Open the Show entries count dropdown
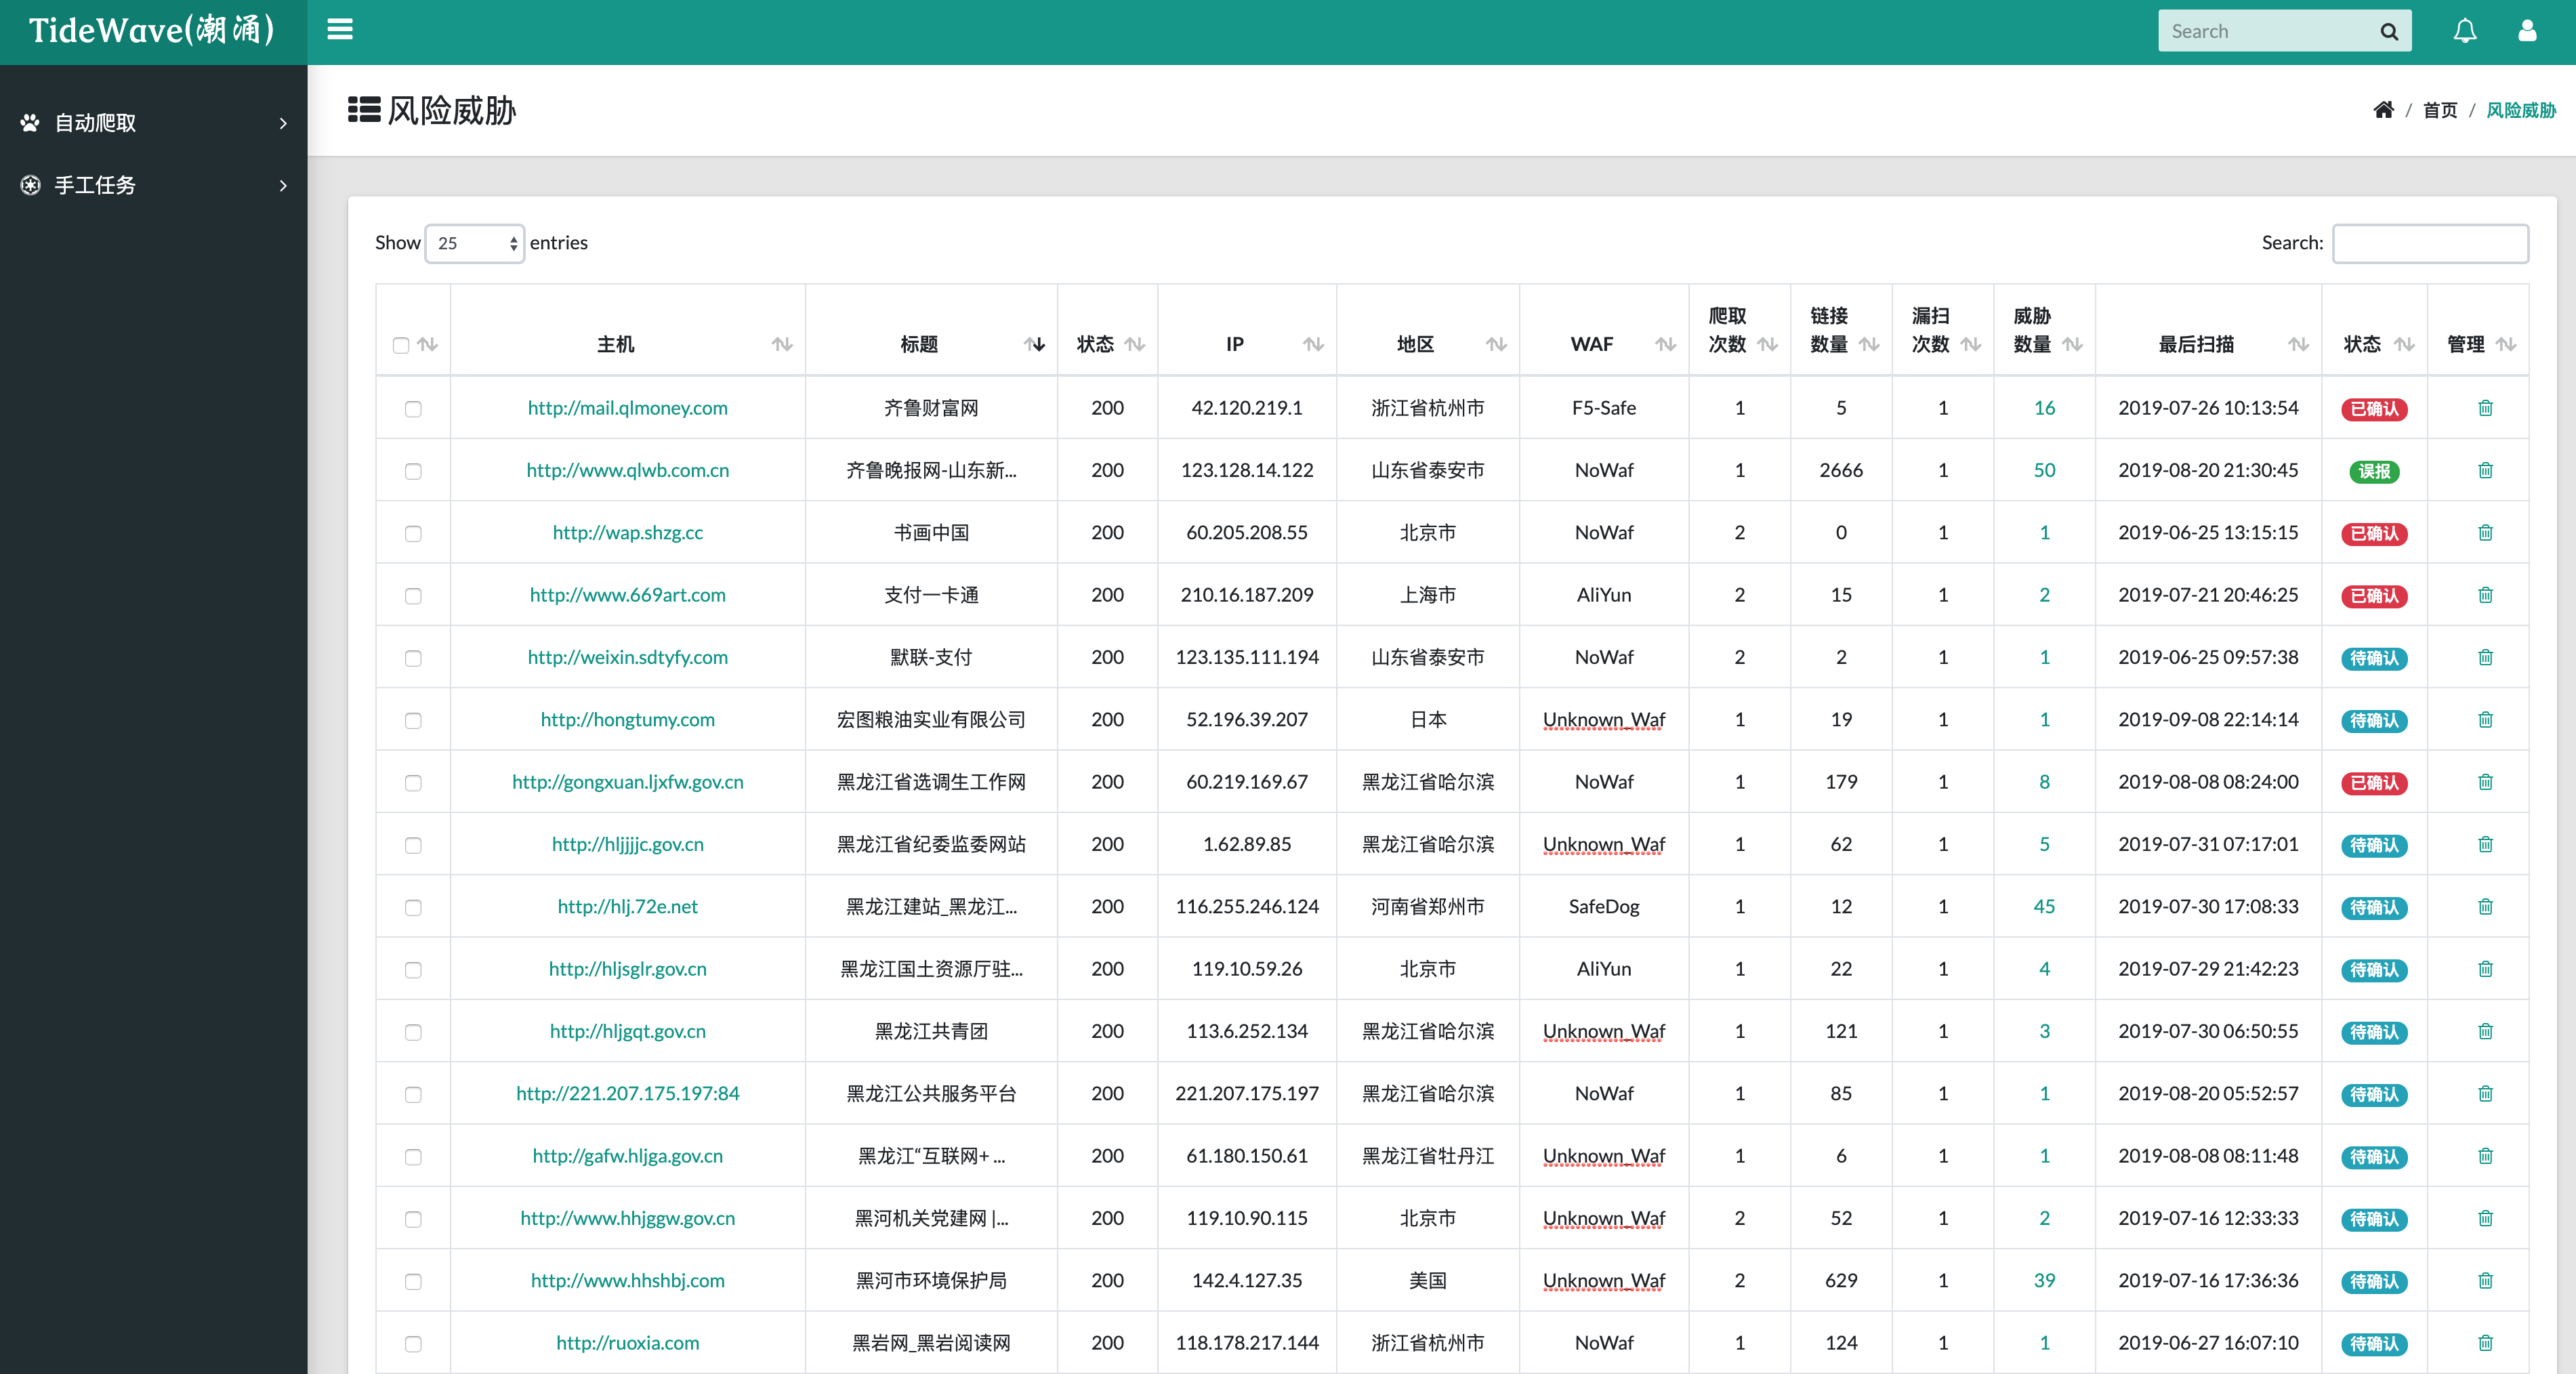 (x=475, y=243)
